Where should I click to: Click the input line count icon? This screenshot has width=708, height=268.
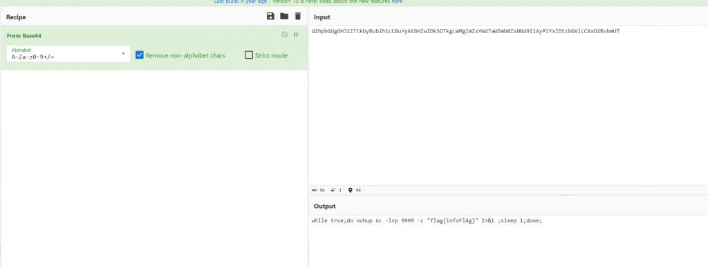pos(334,191)
